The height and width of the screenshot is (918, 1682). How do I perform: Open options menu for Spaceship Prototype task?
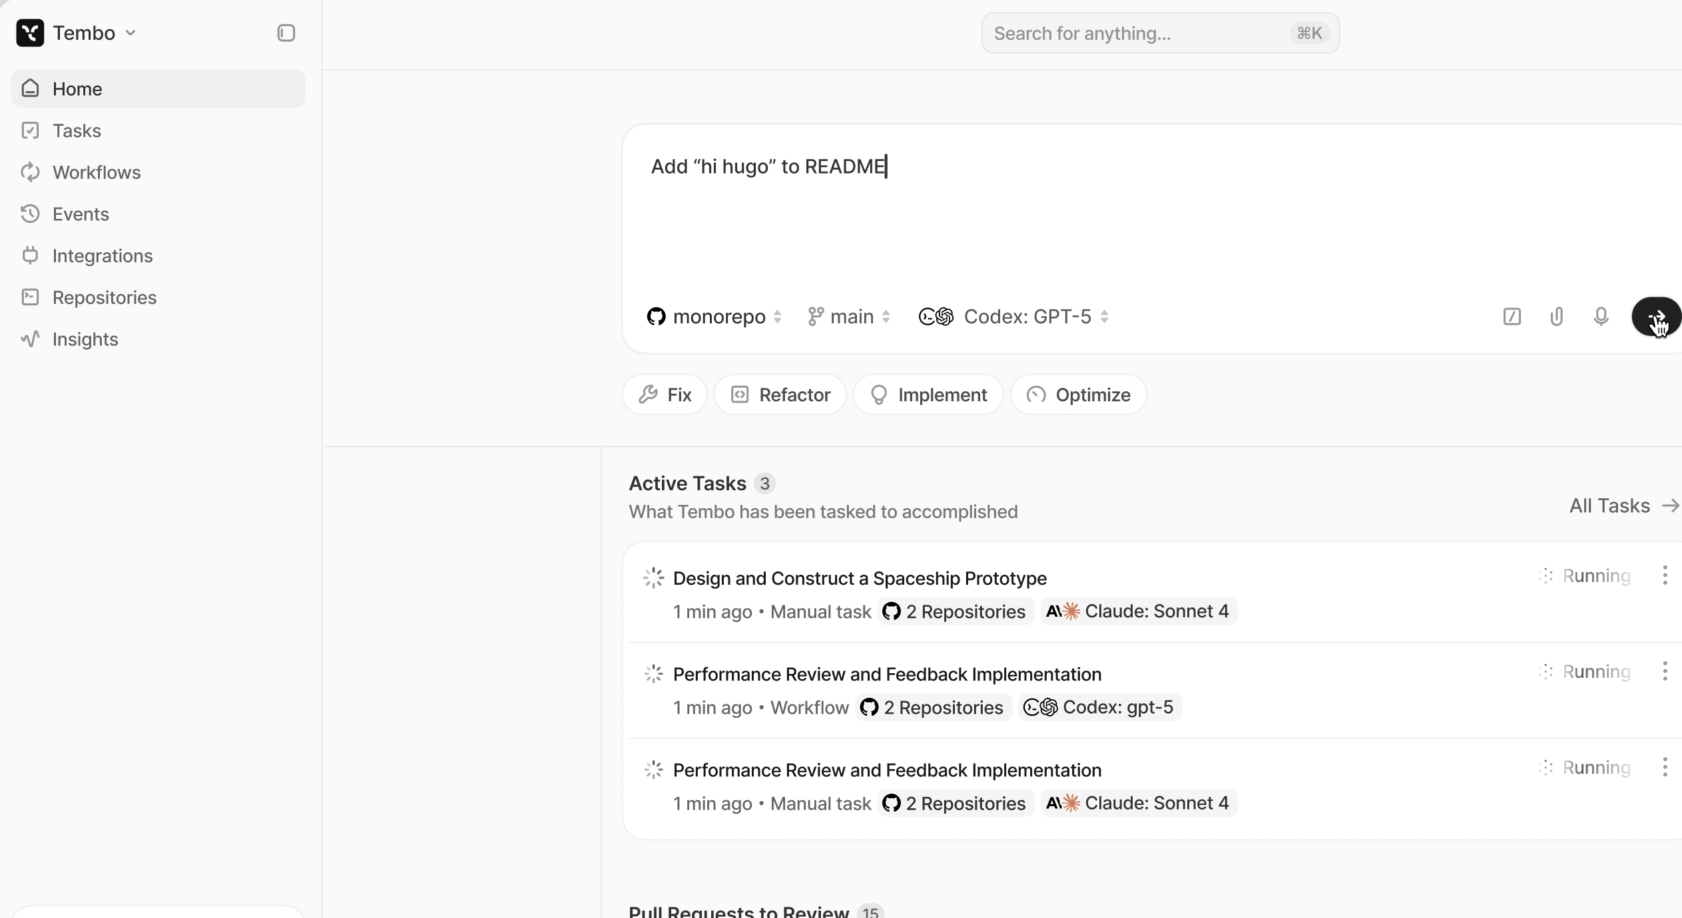tap(1665, 575)
